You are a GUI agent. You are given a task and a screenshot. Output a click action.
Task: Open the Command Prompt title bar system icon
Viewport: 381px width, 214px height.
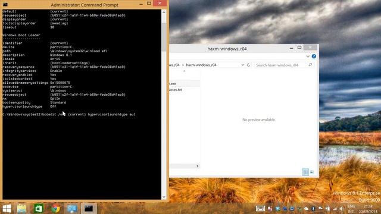click(x=5, y=5)
